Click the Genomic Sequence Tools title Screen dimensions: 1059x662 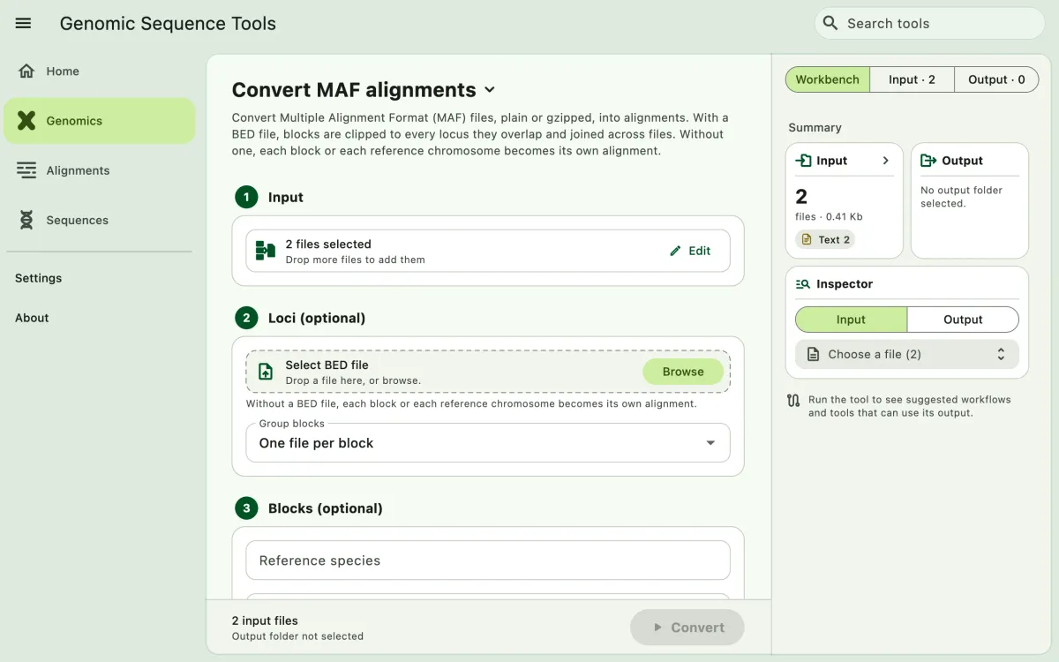tap(168, 24)
